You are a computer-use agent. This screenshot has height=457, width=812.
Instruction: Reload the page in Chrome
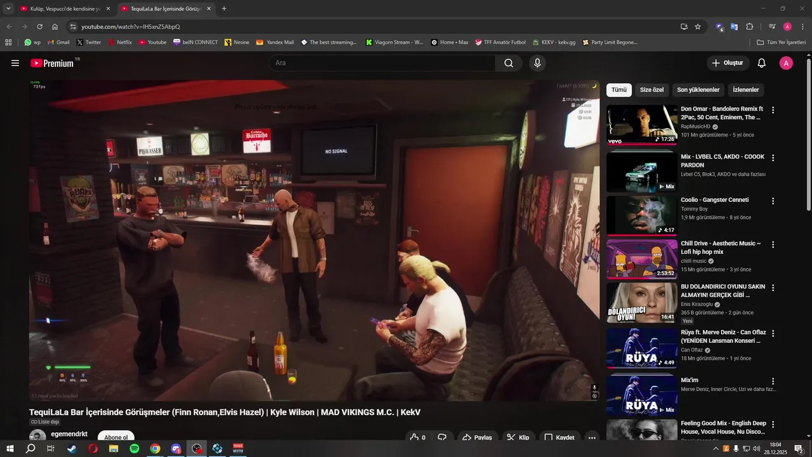pos(39,27)
